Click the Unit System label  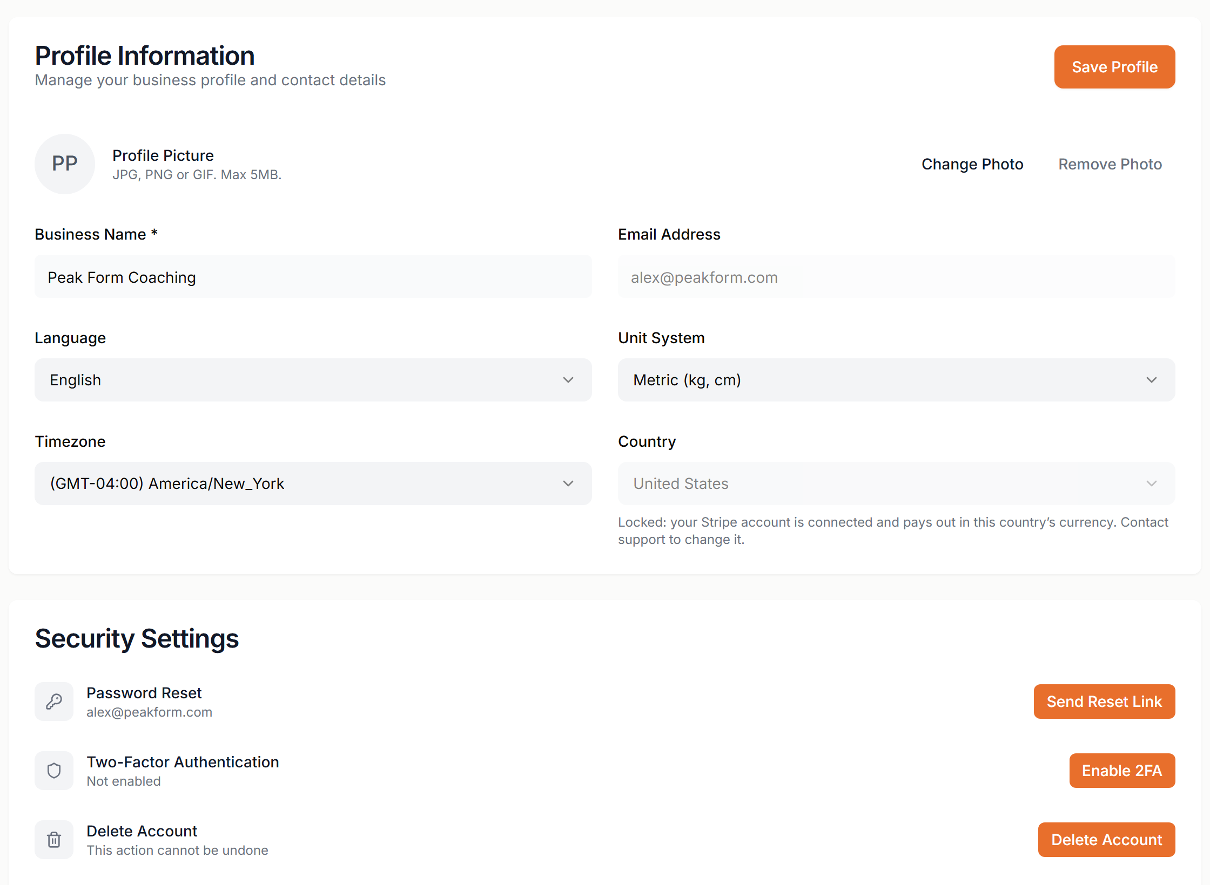661,338
